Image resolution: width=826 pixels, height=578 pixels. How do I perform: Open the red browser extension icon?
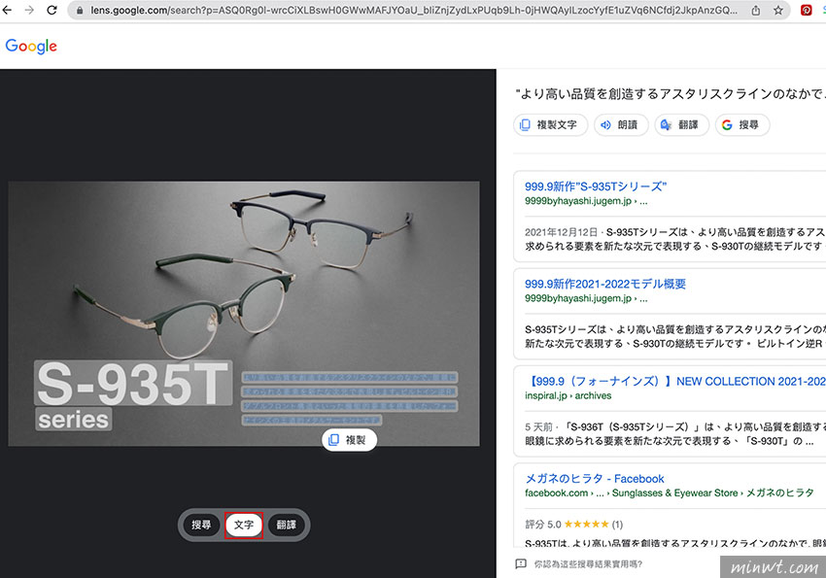coord(806,10)
